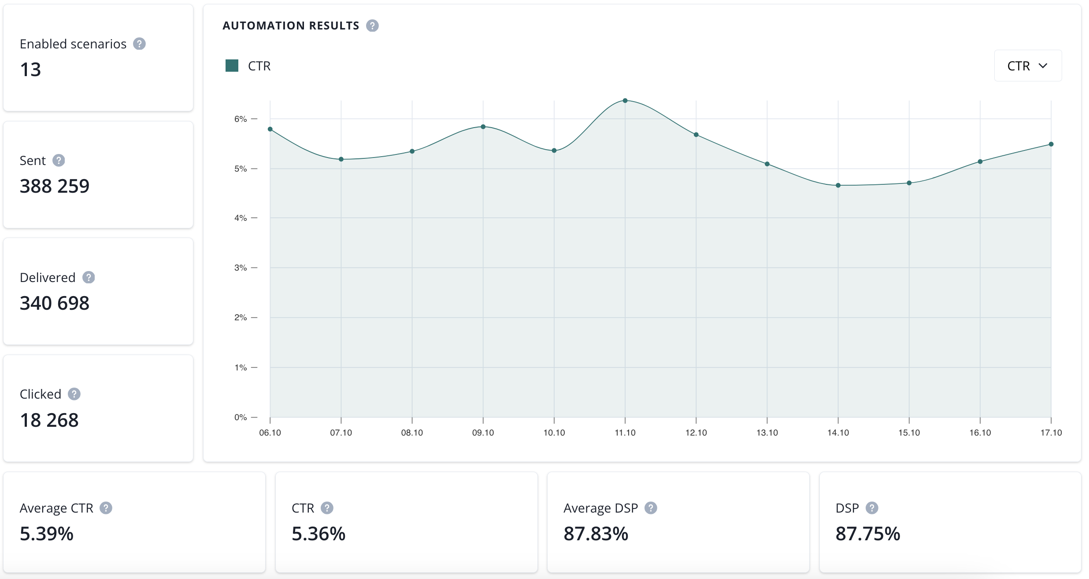Select the 11.10 peak data point
1089x579 pixels.
coord(625,101)
